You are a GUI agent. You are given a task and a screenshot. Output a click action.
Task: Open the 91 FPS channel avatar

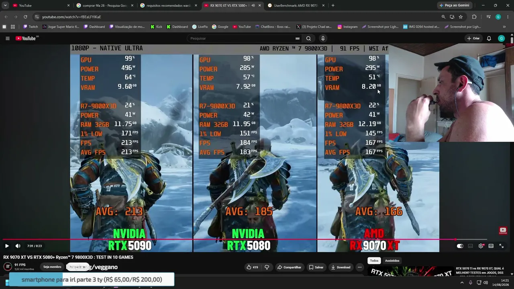click(8, 267)
